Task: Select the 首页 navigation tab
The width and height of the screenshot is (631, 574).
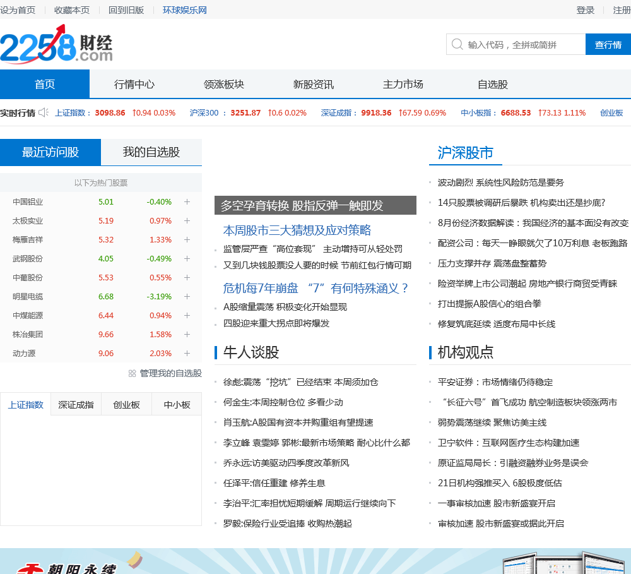Action: point(45,84)
